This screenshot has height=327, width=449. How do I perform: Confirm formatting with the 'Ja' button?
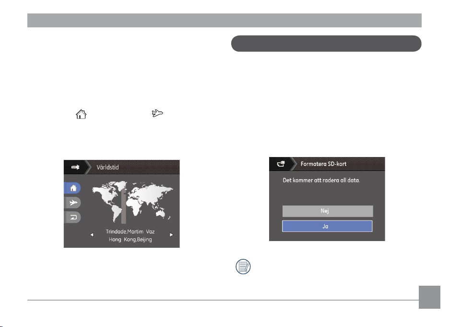tap(327, 226)
